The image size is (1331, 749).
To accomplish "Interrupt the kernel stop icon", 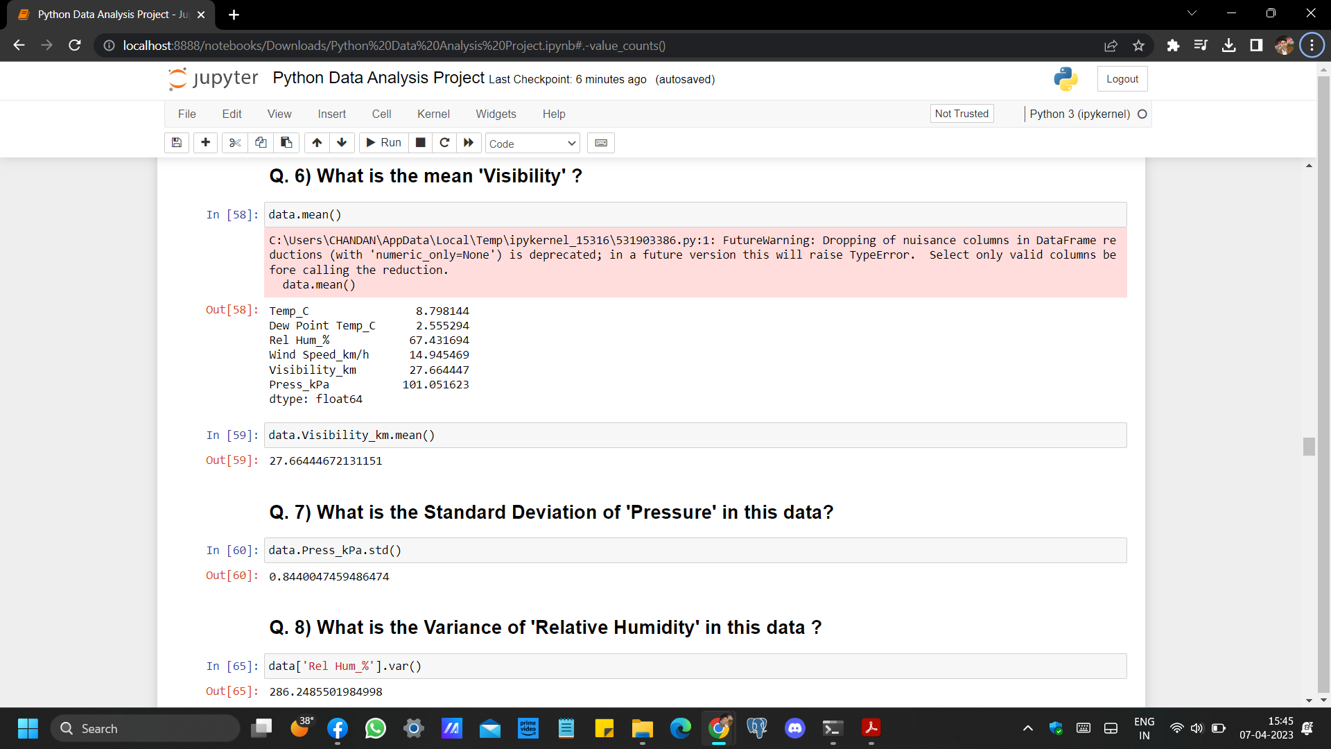I will pos(420,143).
